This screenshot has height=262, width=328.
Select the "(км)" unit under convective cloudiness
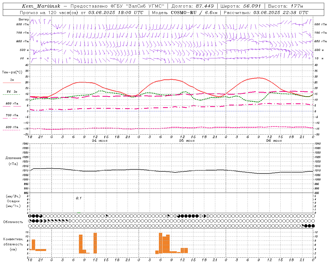13,249
